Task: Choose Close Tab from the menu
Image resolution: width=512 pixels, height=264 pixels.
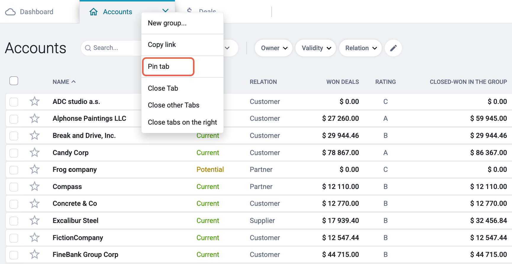Action: tap(182, 88)
